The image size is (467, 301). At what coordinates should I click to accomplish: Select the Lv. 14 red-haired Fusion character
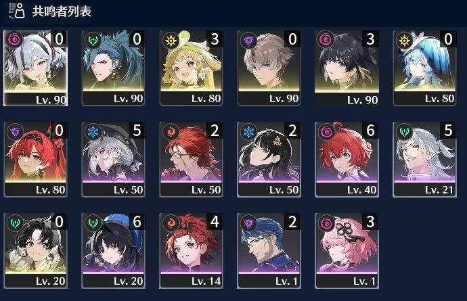point(192,251)
